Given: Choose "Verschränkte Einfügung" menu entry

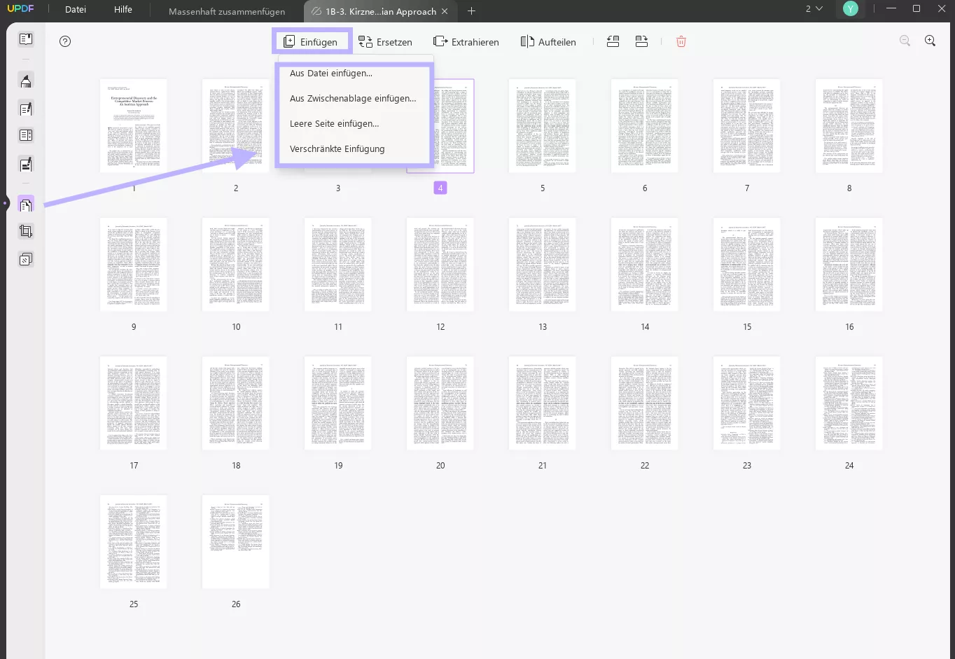Looking at the screenshot, I should coord(354,148).
